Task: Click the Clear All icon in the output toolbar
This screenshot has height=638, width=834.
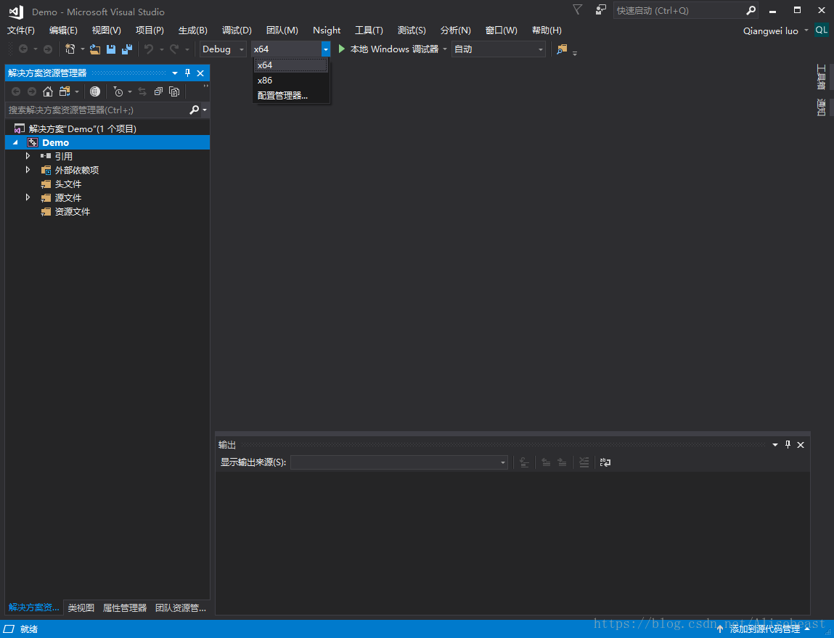Action: coord(584,462)
